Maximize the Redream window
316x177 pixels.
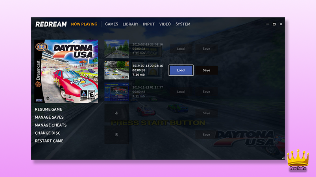click(x=274, y=24)
